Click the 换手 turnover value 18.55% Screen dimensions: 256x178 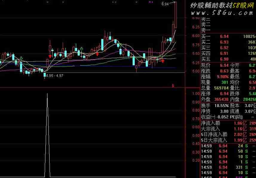221,106
